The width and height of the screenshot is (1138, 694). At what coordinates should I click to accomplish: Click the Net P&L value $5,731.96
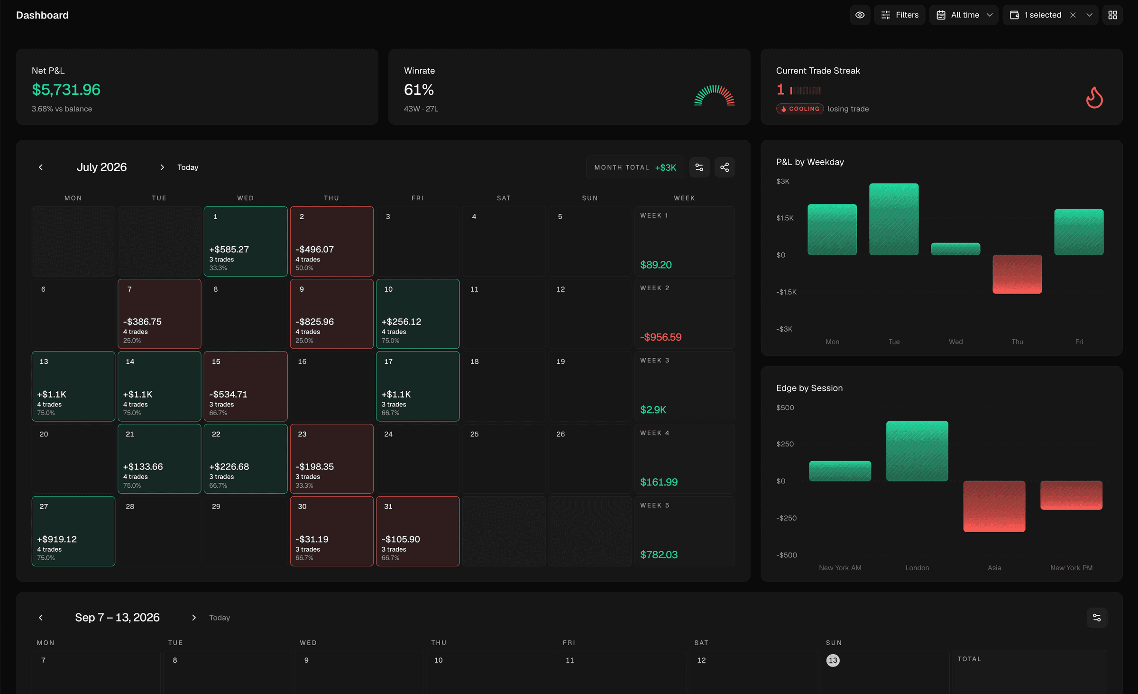pos(66,89)
